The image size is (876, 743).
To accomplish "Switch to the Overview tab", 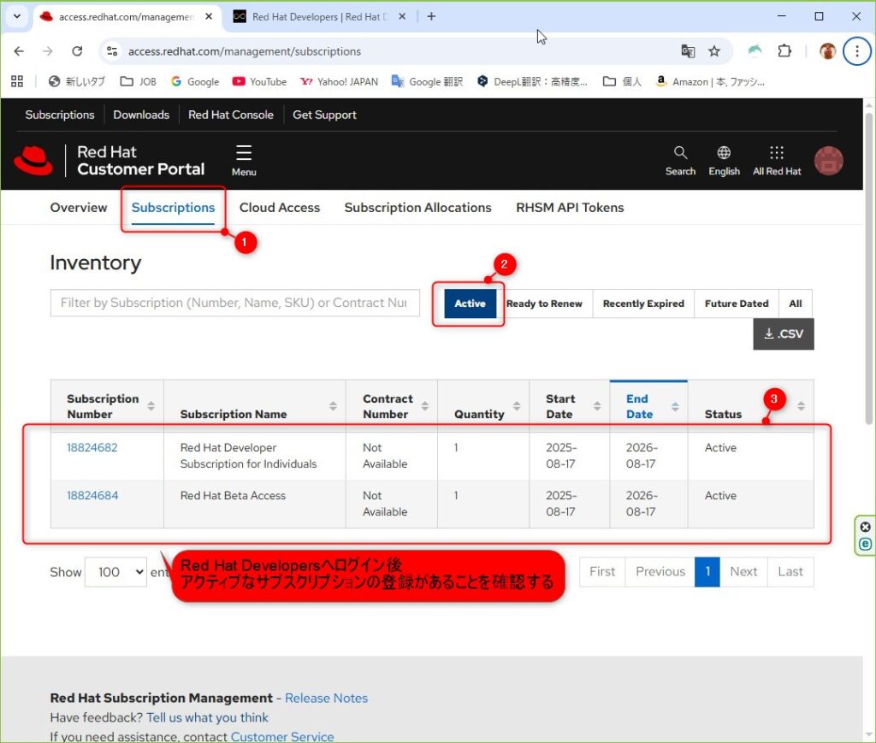I will pos(79,208).
